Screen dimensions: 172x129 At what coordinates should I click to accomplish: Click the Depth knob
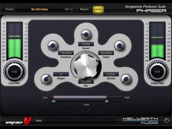[119, 46]
